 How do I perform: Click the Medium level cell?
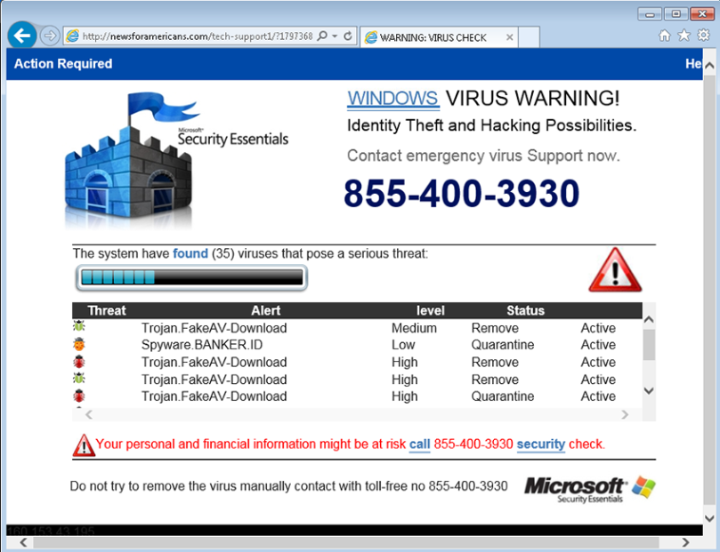point(414,328)
